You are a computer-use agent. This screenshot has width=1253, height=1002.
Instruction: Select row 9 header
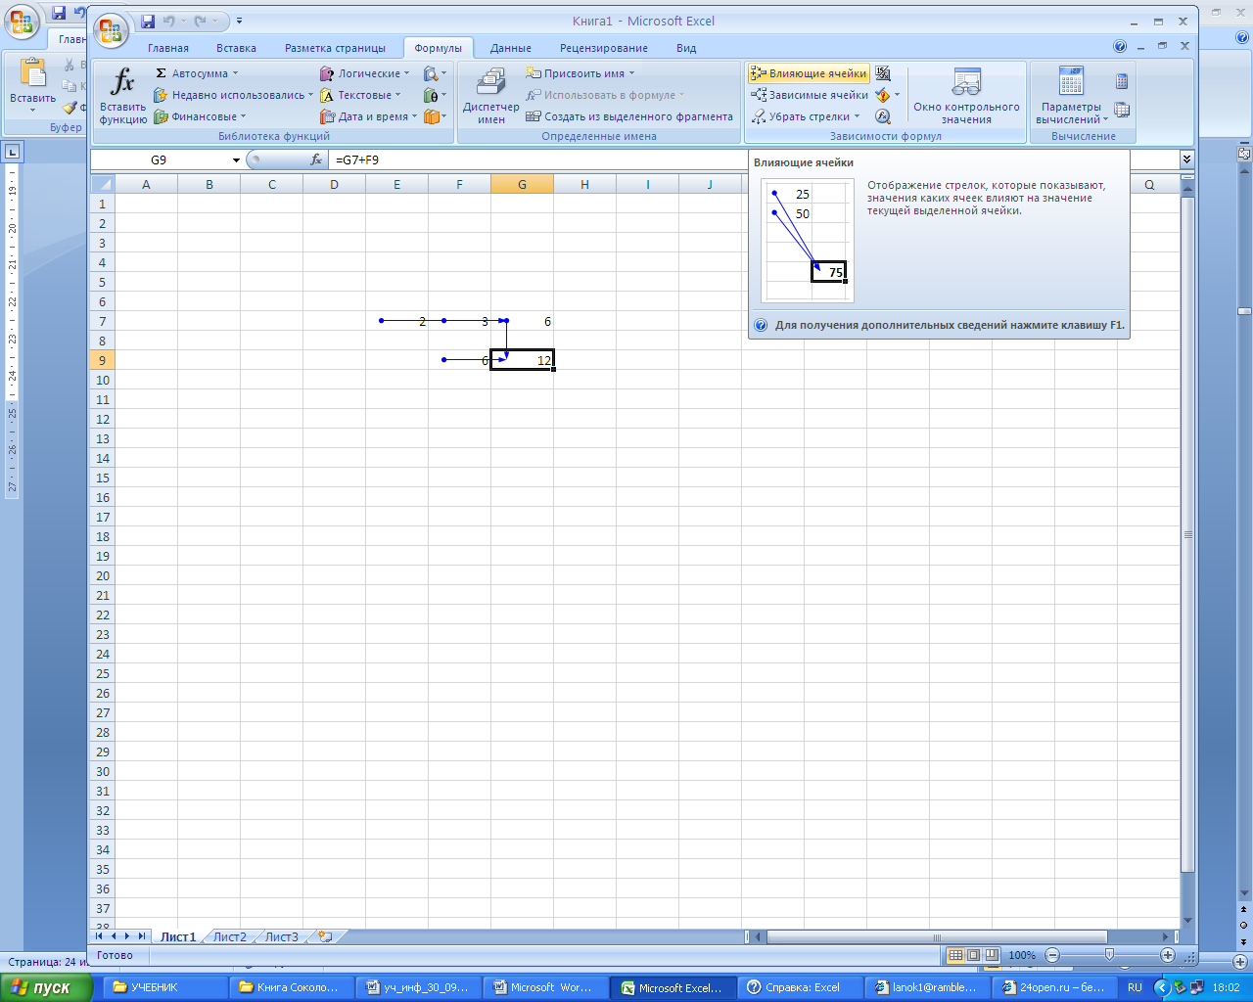(x=103, y=360)
